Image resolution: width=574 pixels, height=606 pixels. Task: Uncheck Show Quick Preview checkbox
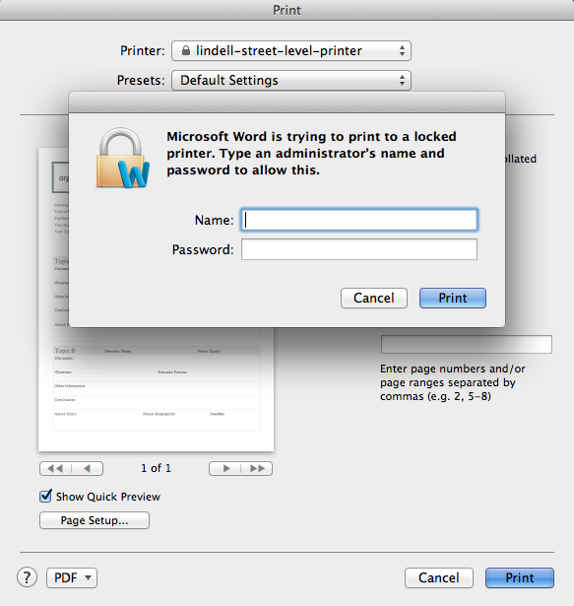click(45, 496)
